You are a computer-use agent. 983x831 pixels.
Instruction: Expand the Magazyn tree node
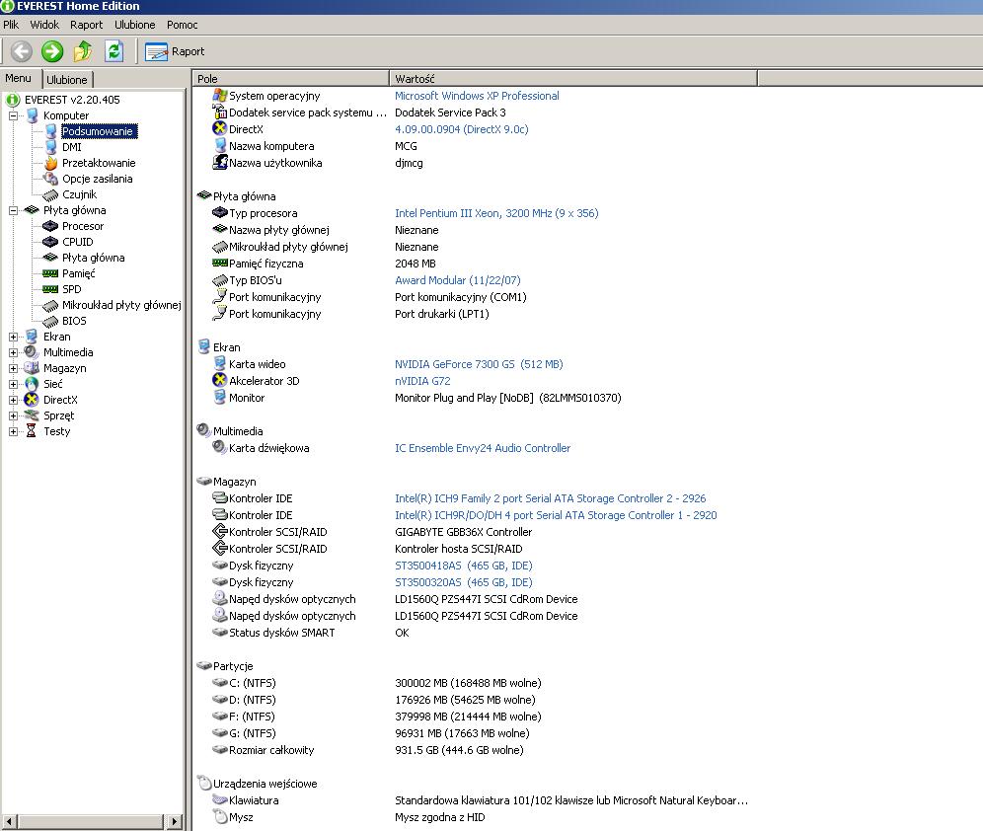(x=13, y=368)
